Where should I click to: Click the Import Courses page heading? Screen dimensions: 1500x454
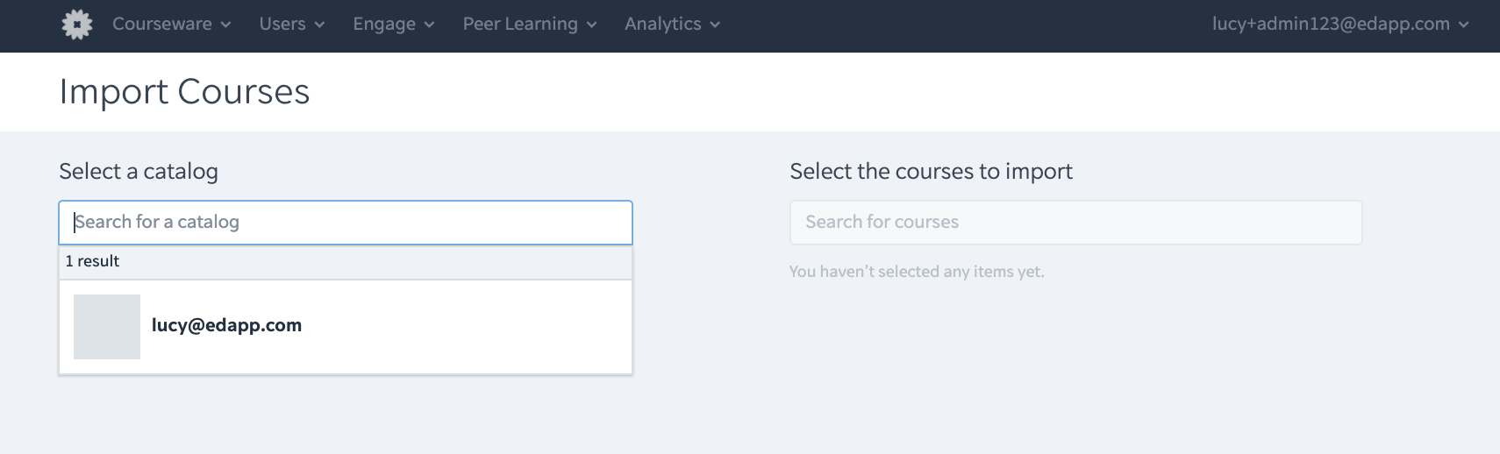pyautogui.click(x=184, y=92)
